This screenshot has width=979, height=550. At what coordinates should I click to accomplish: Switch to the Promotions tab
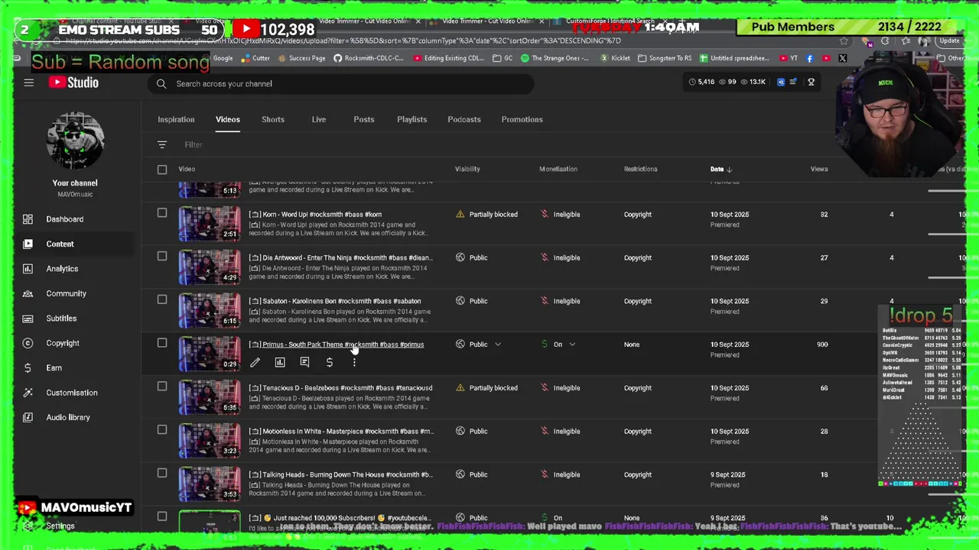[522, 119]
